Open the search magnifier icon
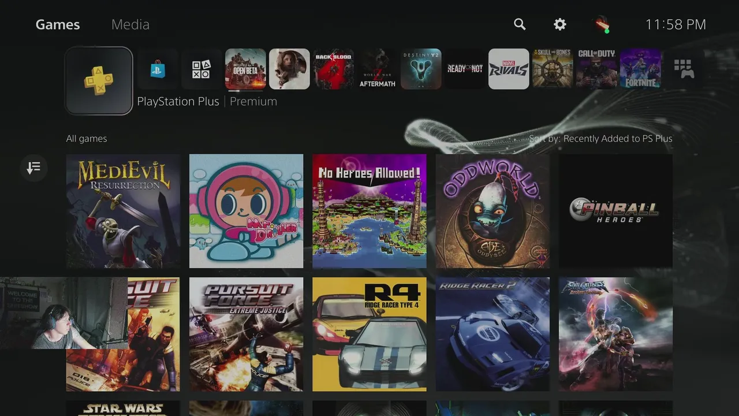Screen dimensions: 739x416 pos(520,24)
